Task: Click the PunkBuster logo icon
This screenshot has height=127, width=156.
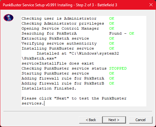Action: pos(8,18)
